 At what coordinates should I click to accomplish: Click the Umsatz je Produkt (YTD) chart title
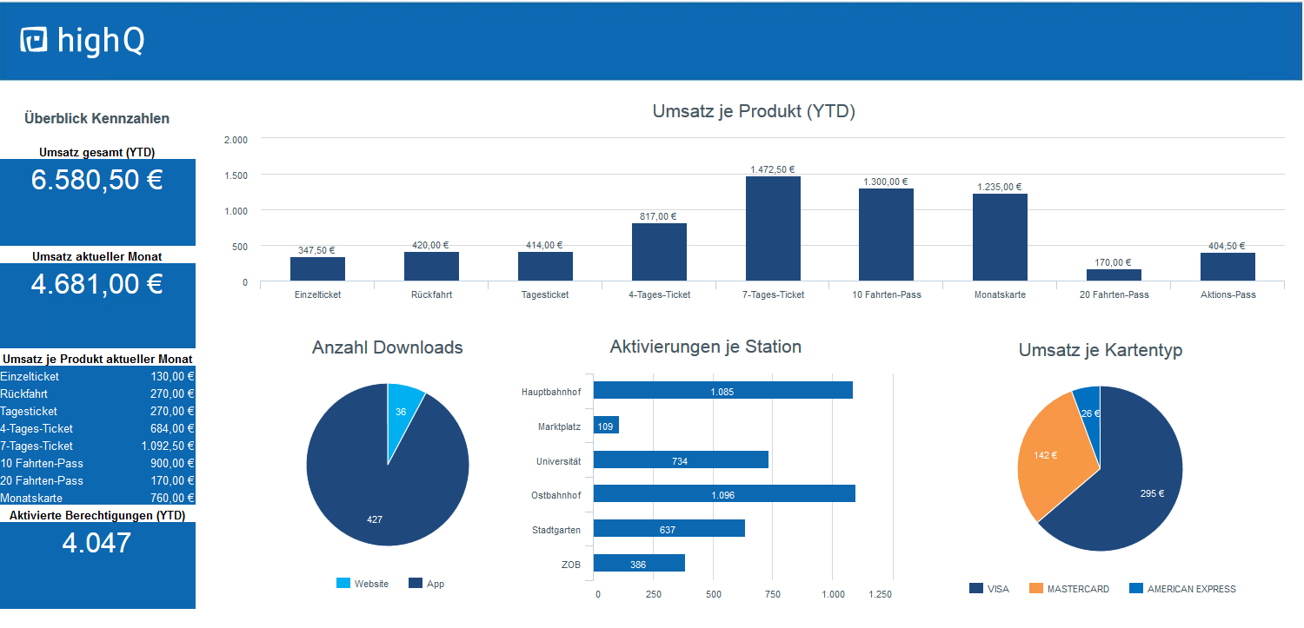pos(755,111)
